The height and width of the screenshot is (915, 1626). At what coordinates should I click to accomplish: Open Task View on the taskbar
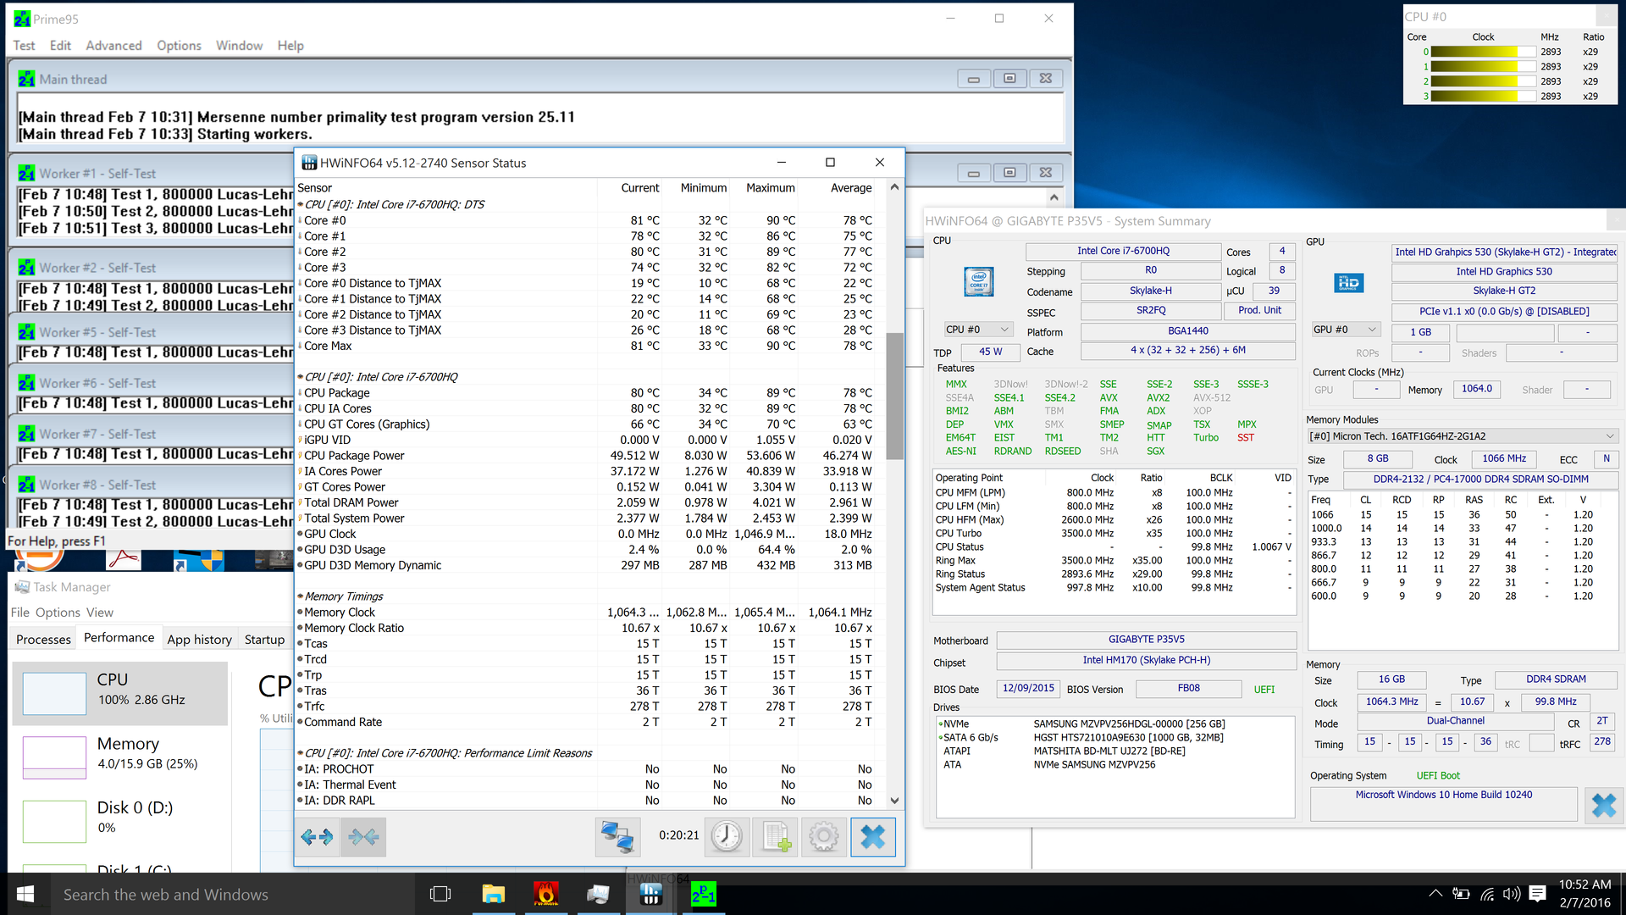pos(440,895)
